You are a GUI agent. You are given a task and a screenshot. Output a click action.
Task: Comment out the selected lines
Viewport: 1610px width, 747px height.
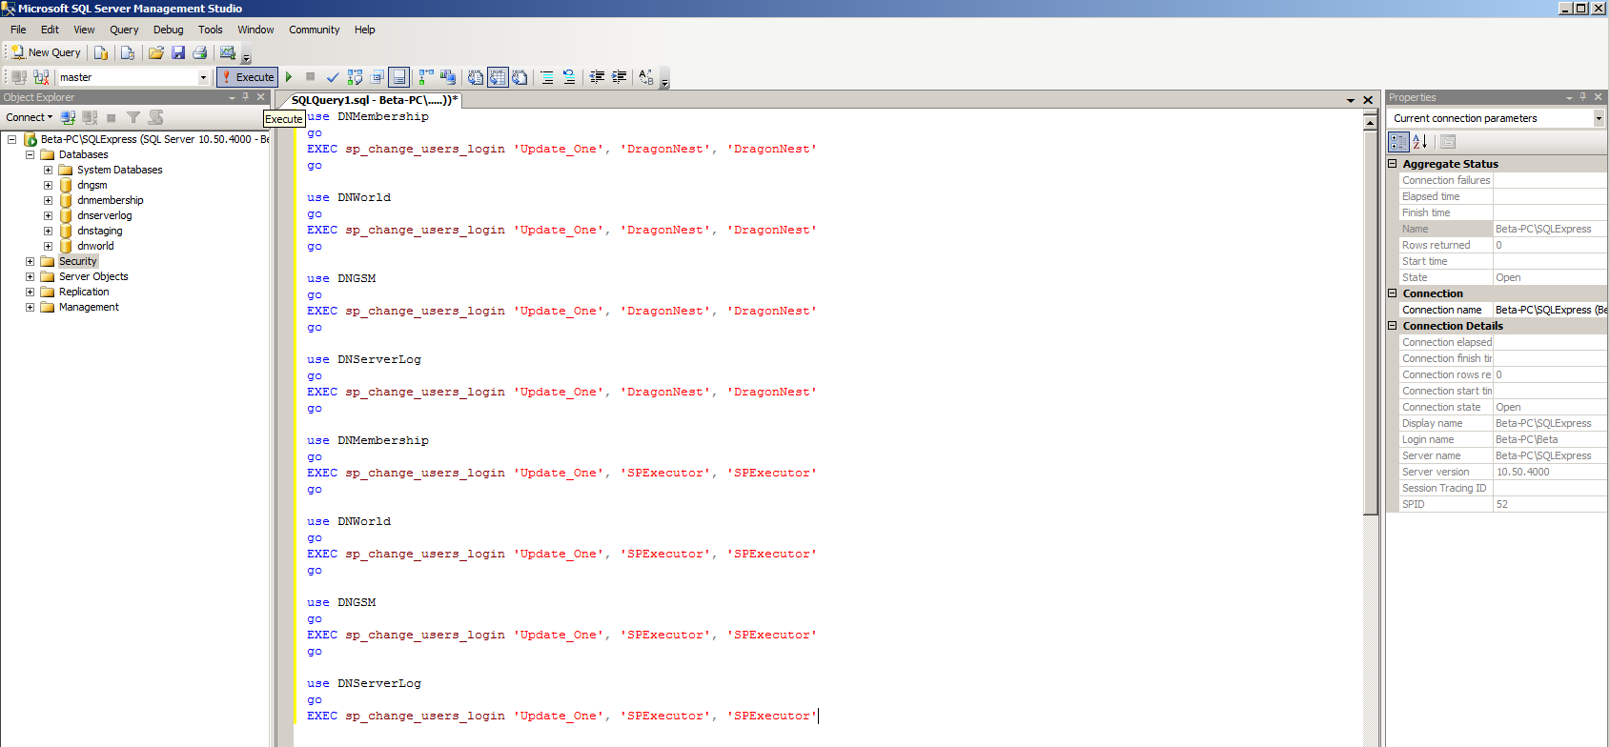(547, 77)
